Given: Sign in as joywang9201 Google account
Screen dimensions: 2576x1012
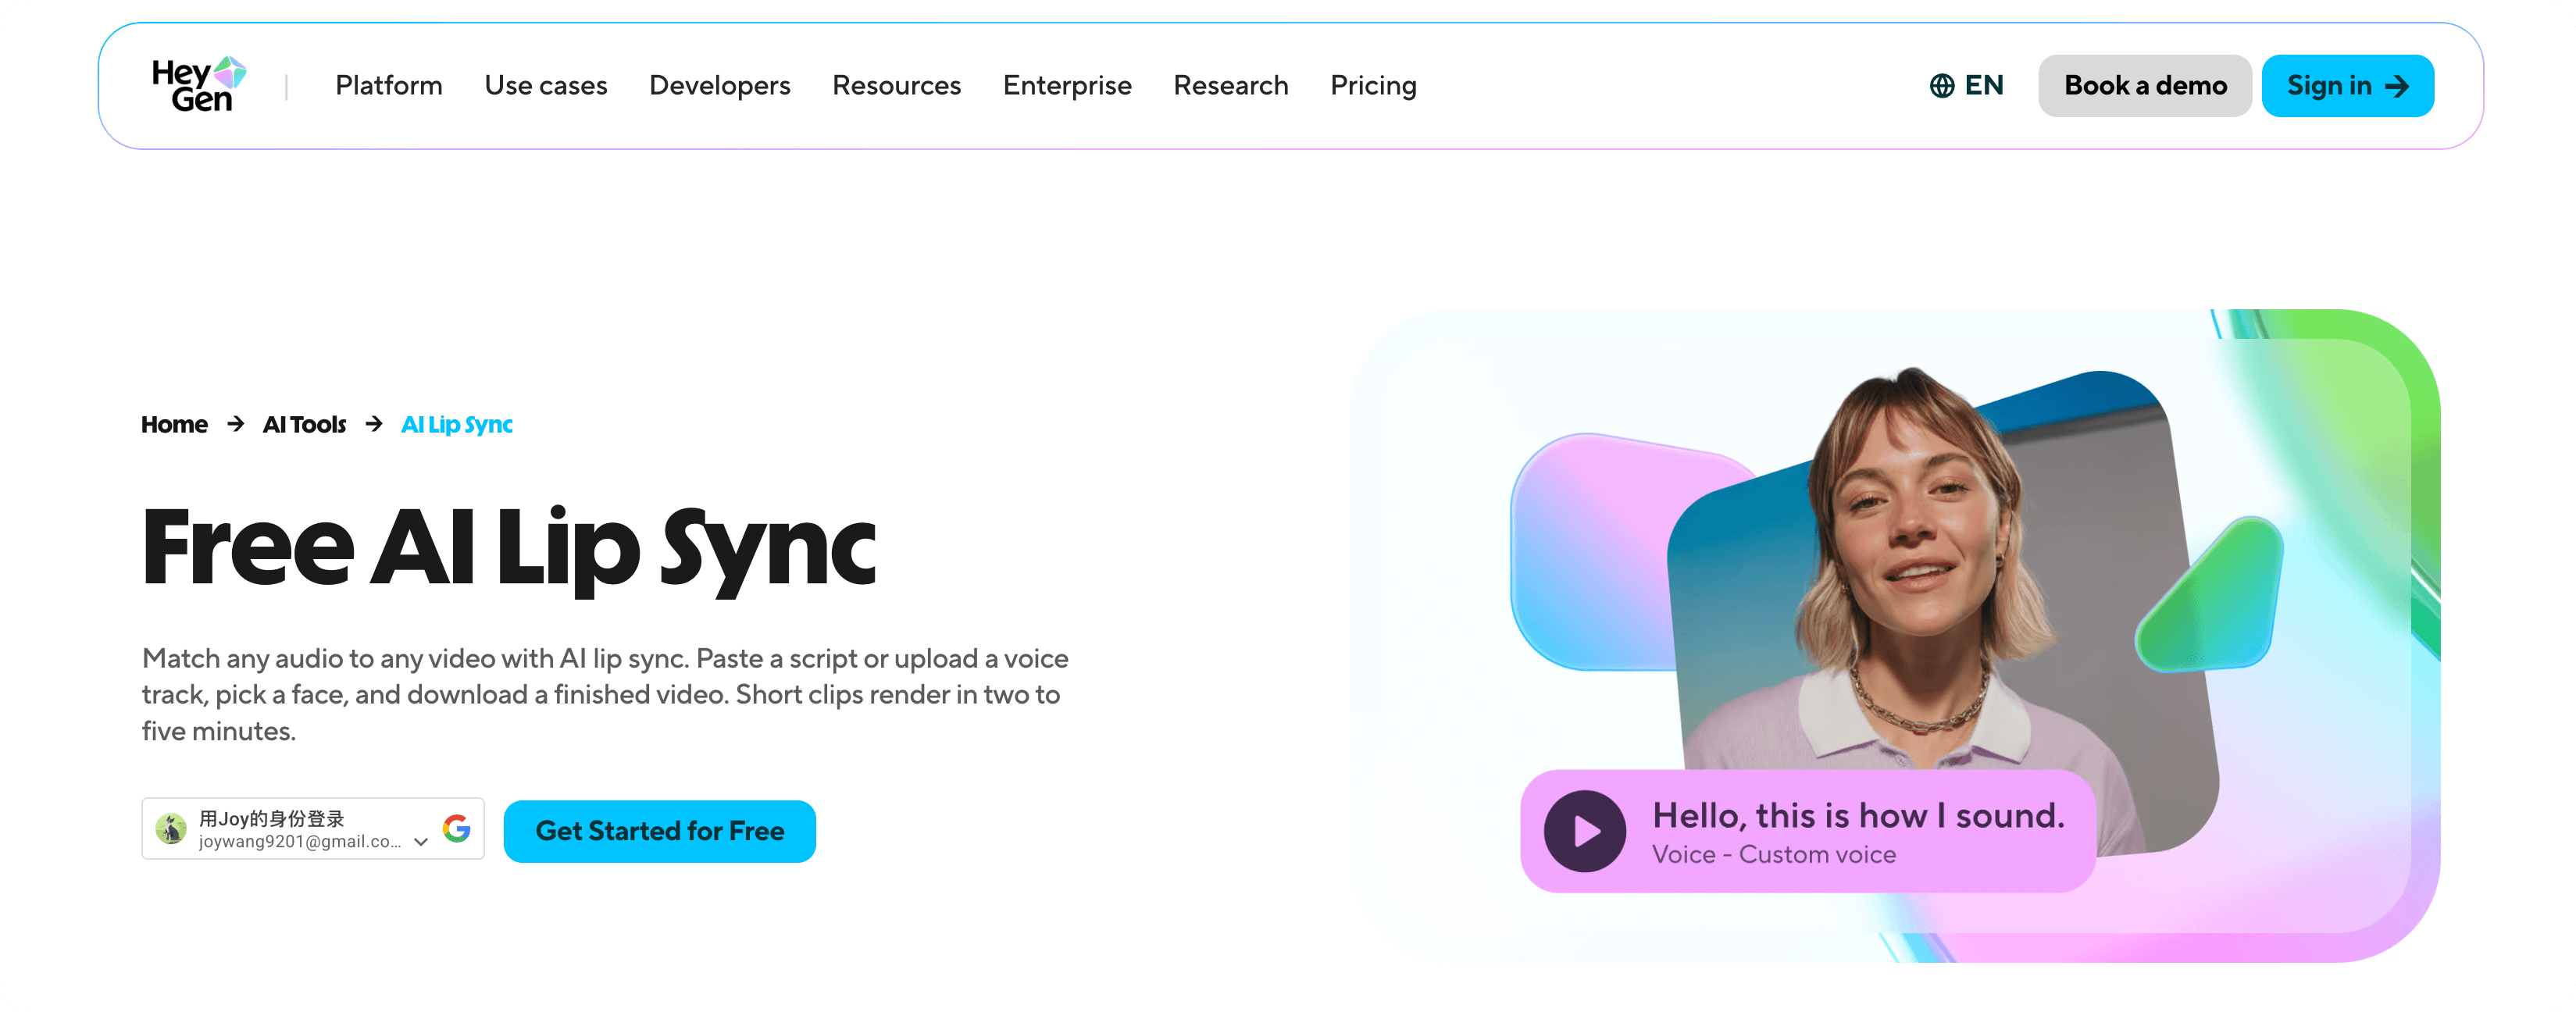Looking at the screenshot, I should 313,828.
